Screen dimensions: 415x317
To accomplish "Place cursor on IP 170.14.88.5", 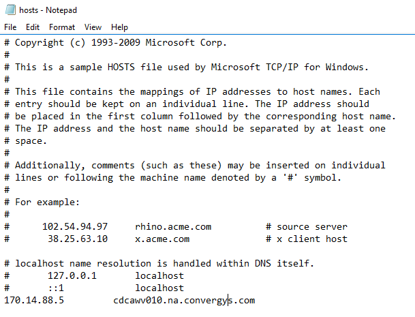I will coord(34,301).
